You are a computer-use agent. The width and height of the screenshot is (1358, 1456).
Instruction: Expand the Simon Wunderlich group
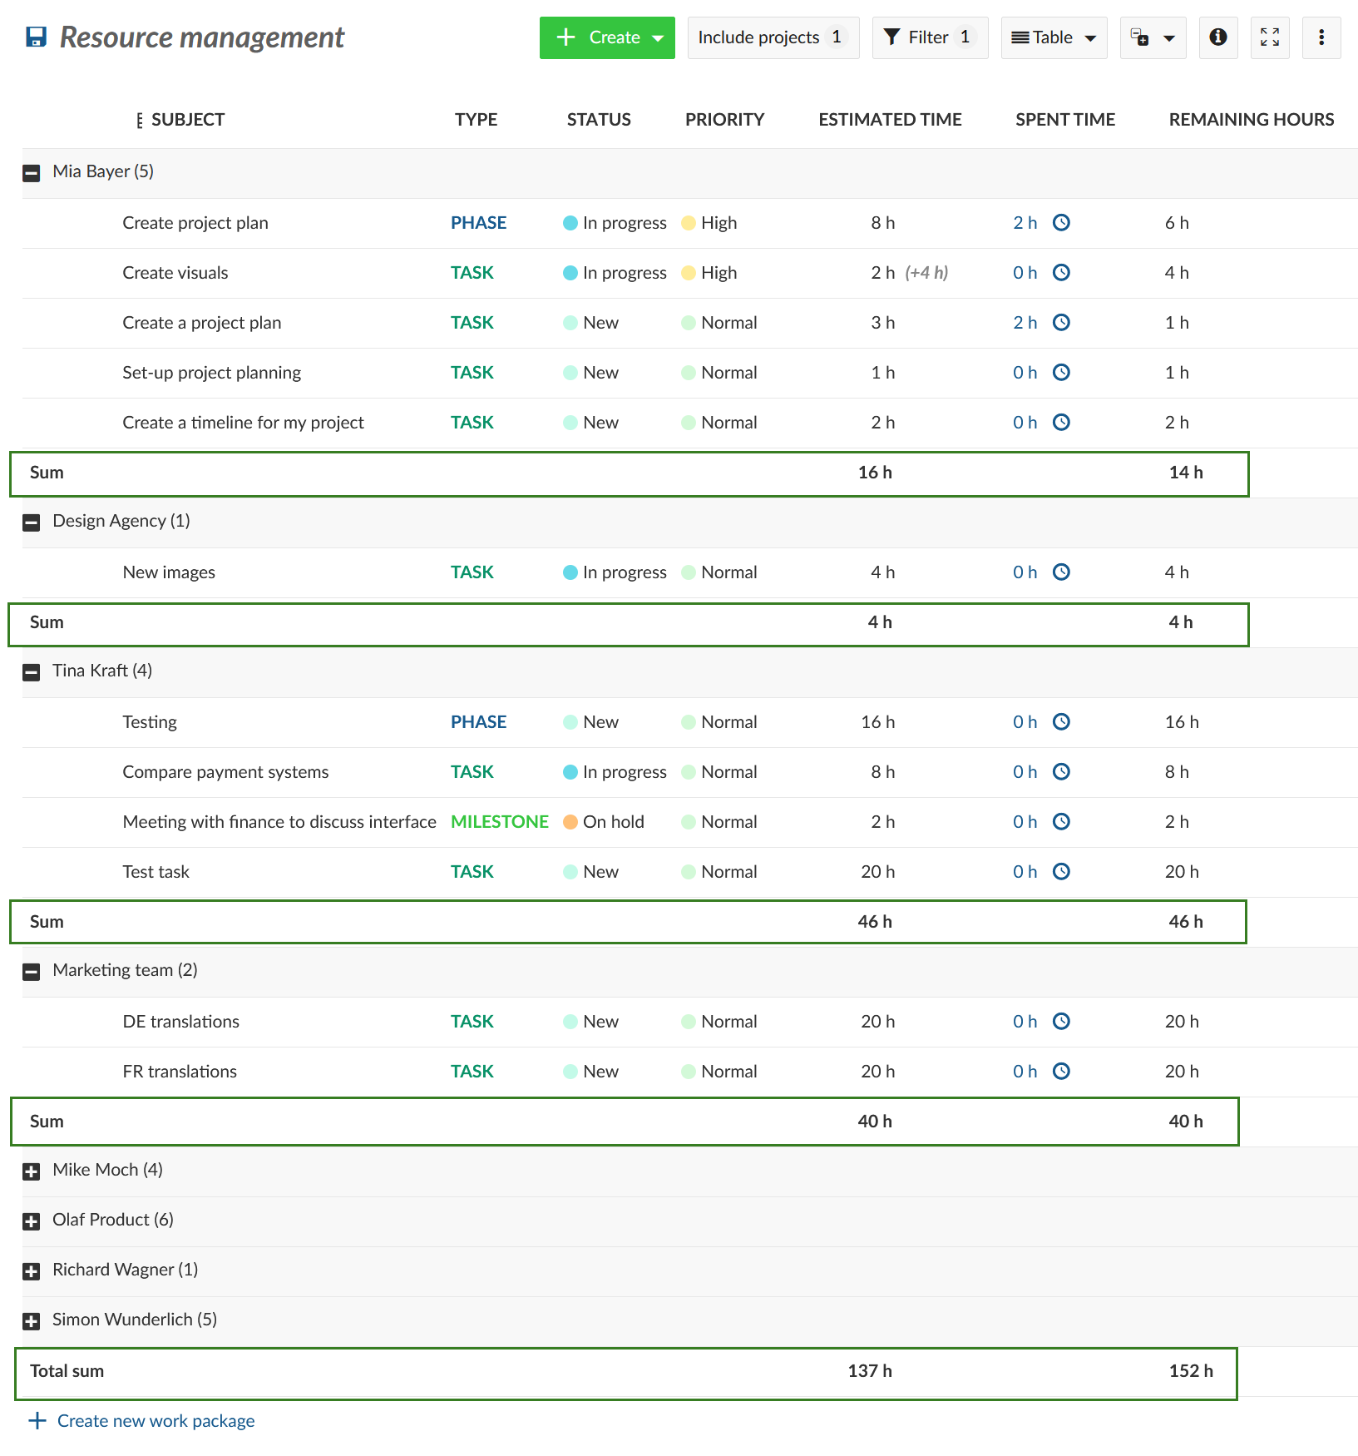(32, 1321)
